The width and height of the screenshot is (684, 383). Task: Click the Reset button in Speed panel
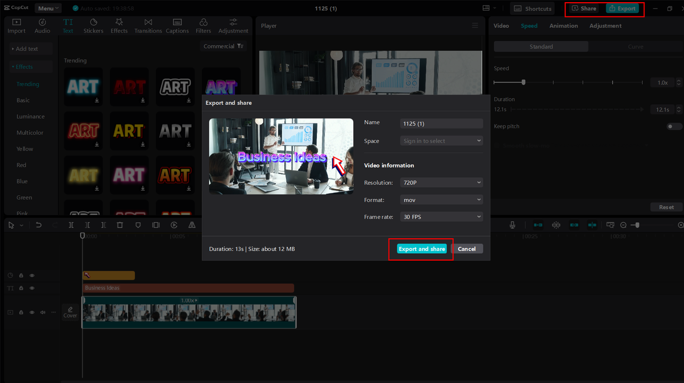click(x=666, y=207)
